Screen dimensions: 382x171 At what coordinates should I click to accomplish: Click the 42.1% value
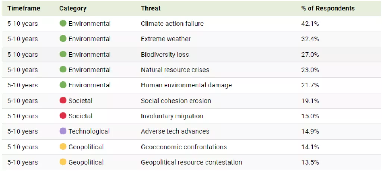(310, 24)
